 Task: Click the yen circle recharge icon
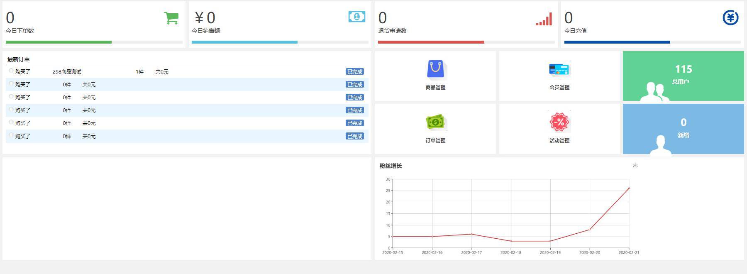pyautogui.click(x=730, y=17)
